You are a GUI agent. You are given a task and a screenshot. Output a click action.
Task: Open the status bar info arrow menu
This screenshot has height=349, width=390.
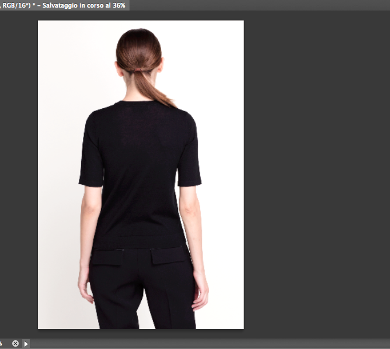coord(26,344)
